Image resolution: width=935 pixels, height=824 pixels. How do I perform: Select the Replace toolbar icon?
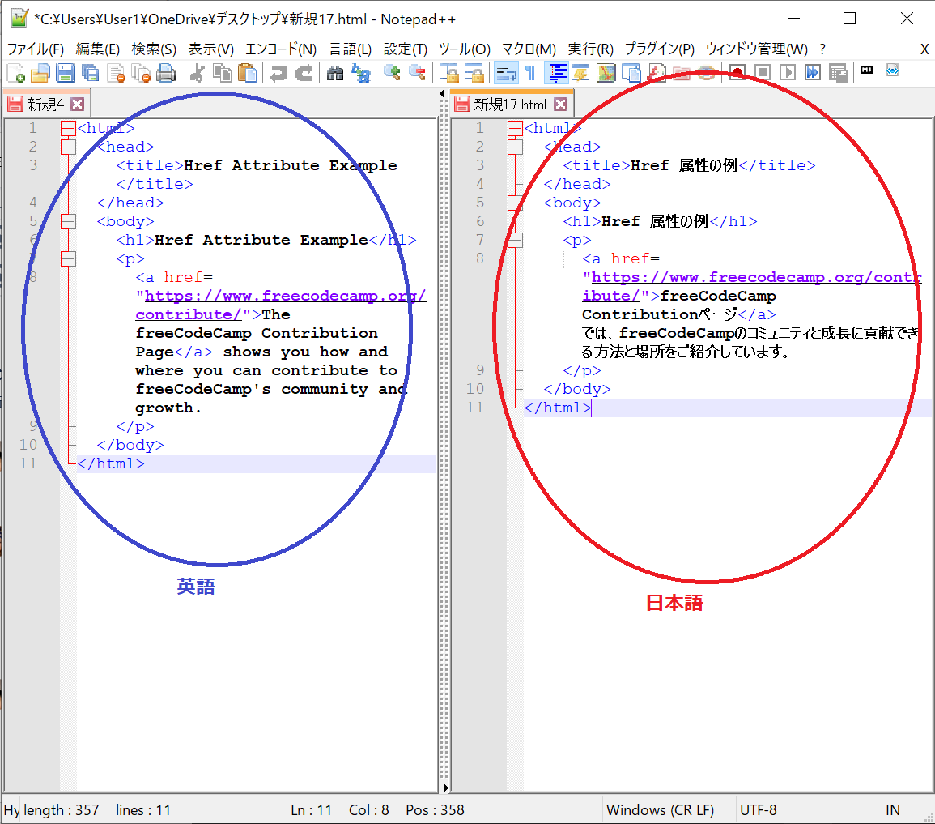(362, 73)
